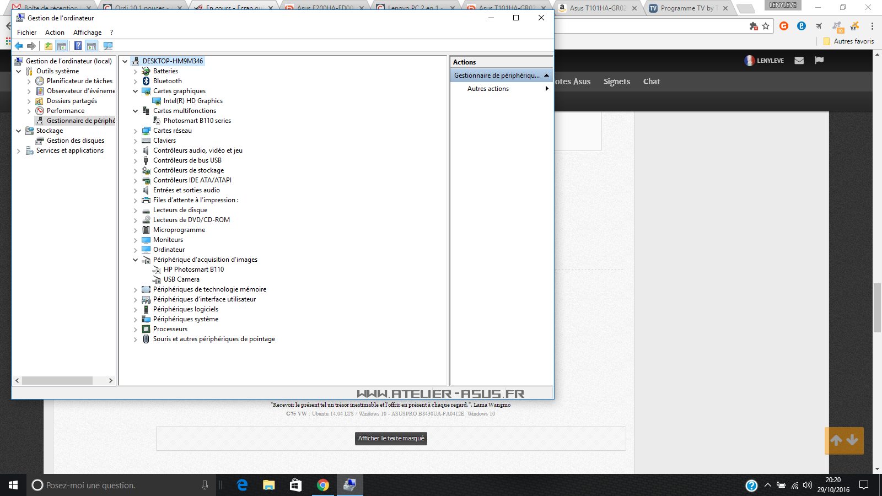Open the Fichier menu
Image resolution: width=882 pixels, height=496 pixels.
tap(26, 33)
